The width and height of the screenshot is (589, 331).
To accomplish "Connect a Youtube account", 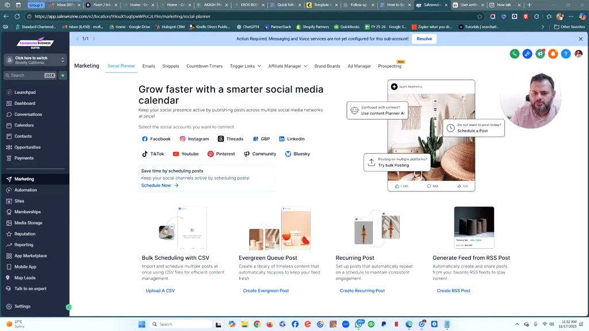I will (186, 154).
